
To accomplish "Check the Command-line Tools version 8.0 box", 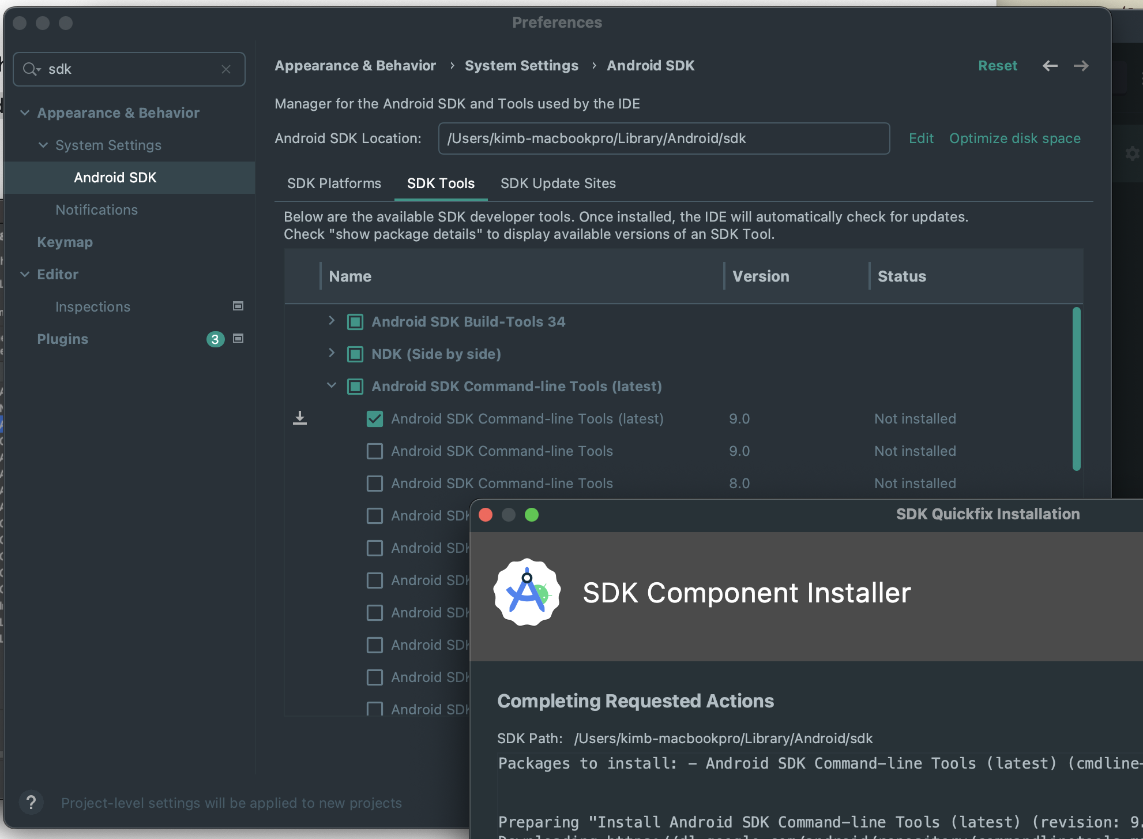I will point(375,484).
